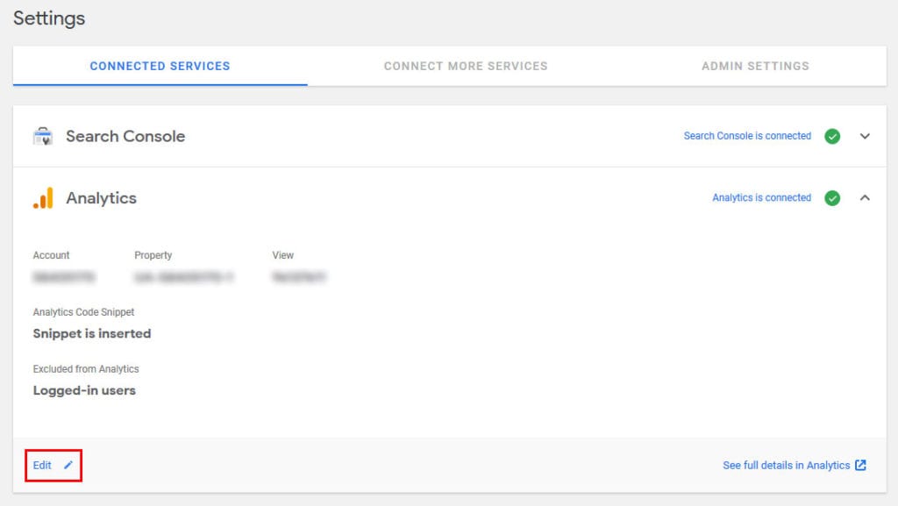Click the Search Console connection status icon
This screenshot has height=506, width=898.
(x=831, y=136)
